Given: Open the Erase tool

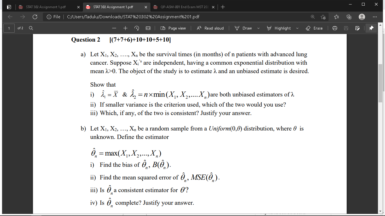Looking at the screenshot, I should pyautogui.click(x=314, y=28).
